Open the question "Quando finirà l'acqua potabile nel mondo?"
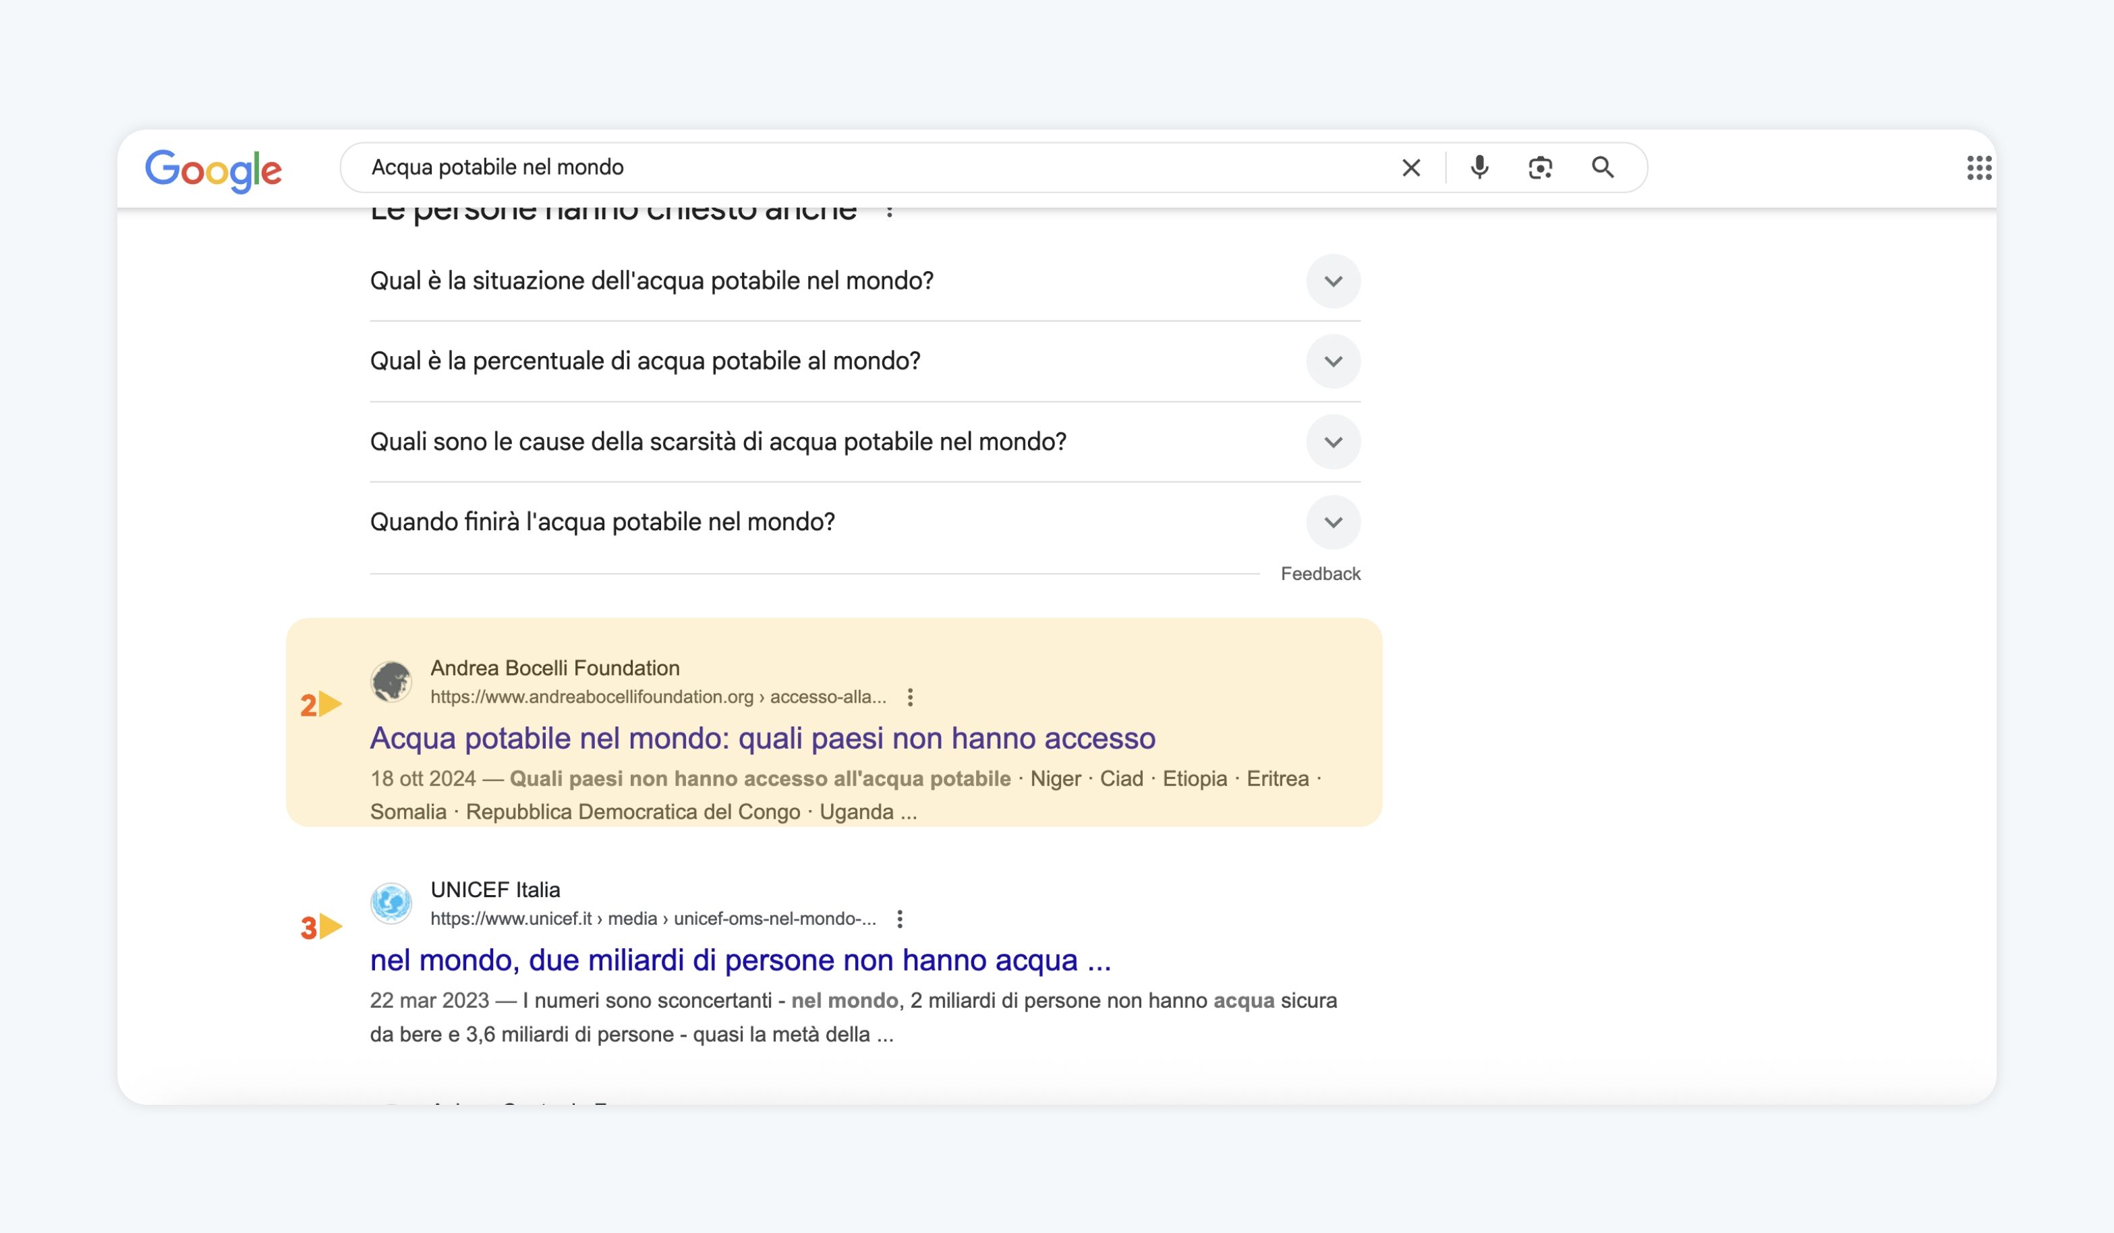 pos(865,523)
